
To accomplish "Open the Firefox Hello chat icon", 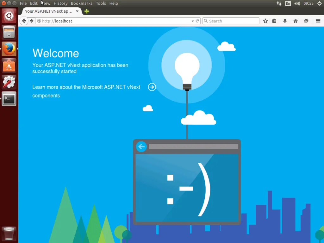I will (x=306, y=21).
